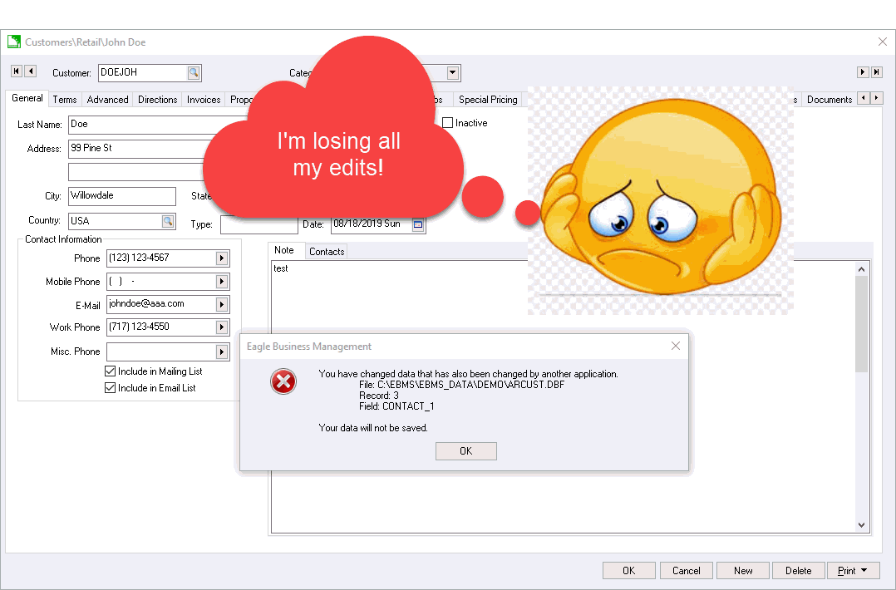The width and height of the screenshot is (896, 590).
Task: Jump to the last customer record
Action: pos(876,73)
